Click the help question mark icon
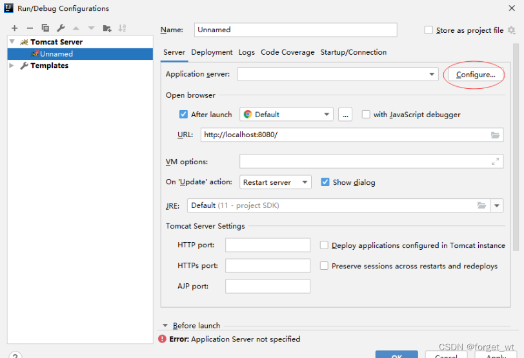 point(15,355)
